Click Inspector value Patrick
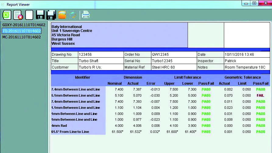Viewport: 272px width, 153px height. pyautogui.click(x=247, y=61)
